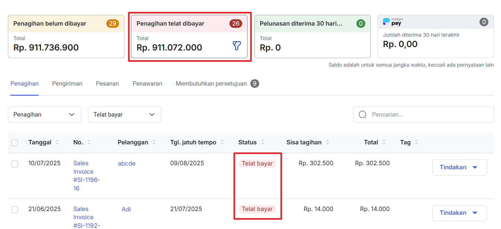Toggle the select-all checkbox in table header
Image resolution: width=501 pixels, height=229 pixels.
click(15, 143)
